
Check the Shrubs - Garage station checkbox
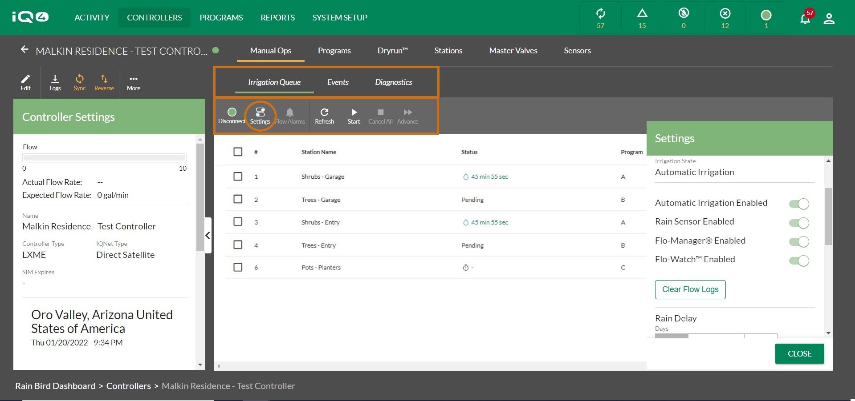[x=238, y=176]
